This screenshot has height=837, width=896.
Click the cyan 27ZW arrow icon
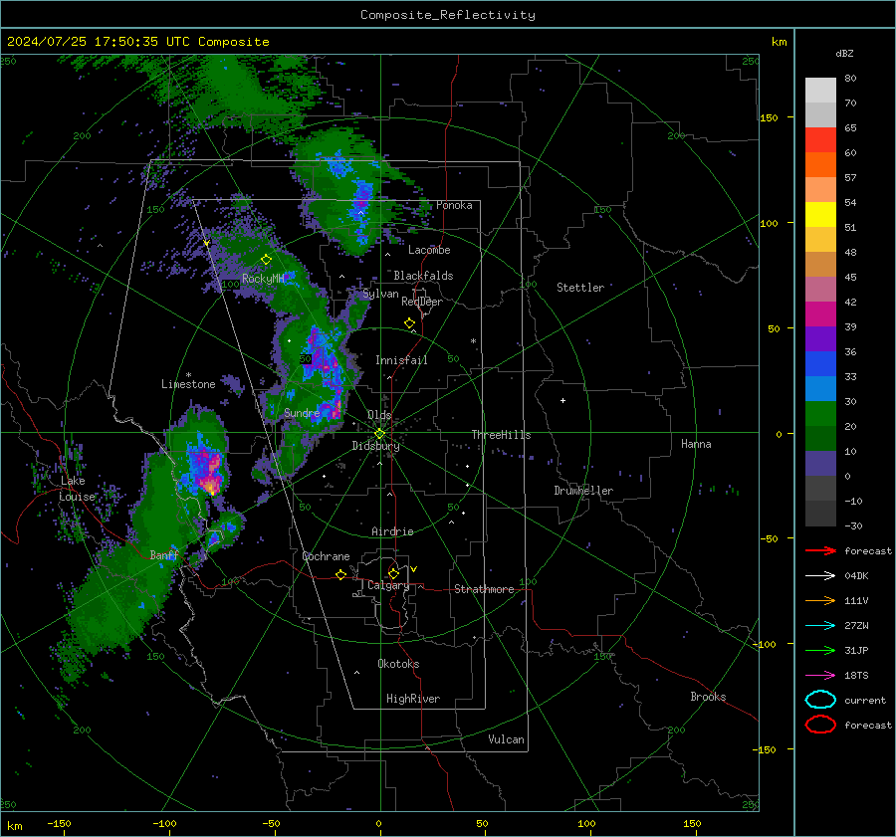coord(820,626)
